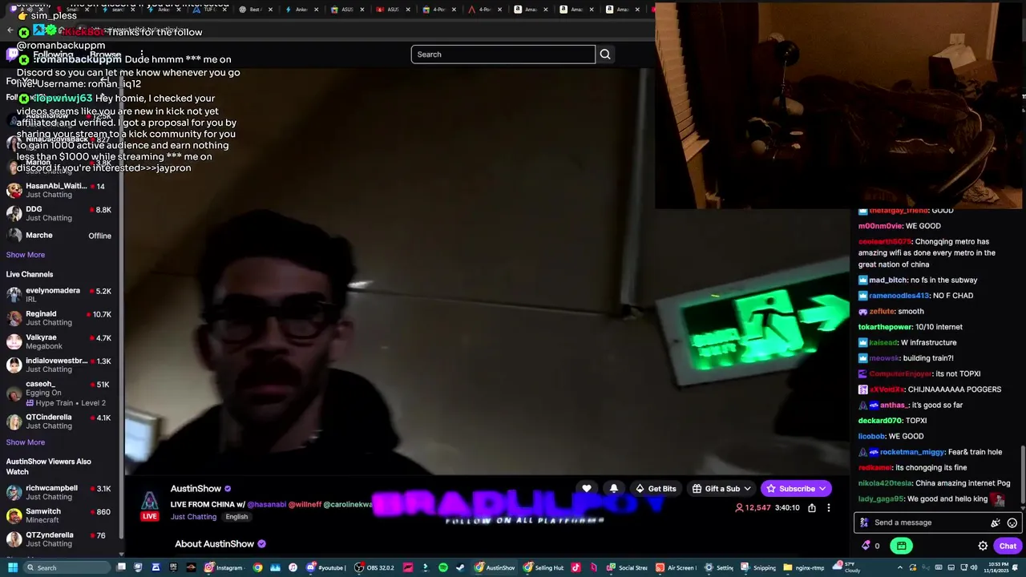Open the @hasanabi mention in stream title
Viewport: 1026px width, 577px height.
pyautogui.click(x=266, y=505)
